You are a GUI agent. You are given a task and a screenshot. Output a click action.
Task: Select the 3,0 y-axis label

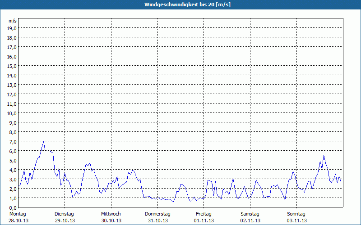point(13,179)
